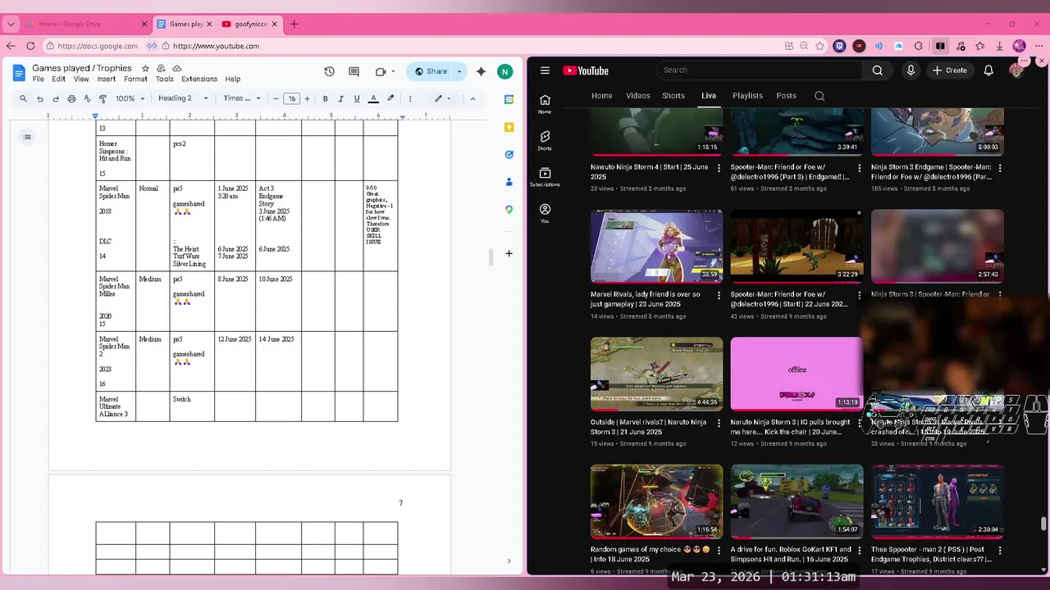Screen dimensions: 1050x590
Task: Open options for Random games of my choice video
Action: point(719,551)
